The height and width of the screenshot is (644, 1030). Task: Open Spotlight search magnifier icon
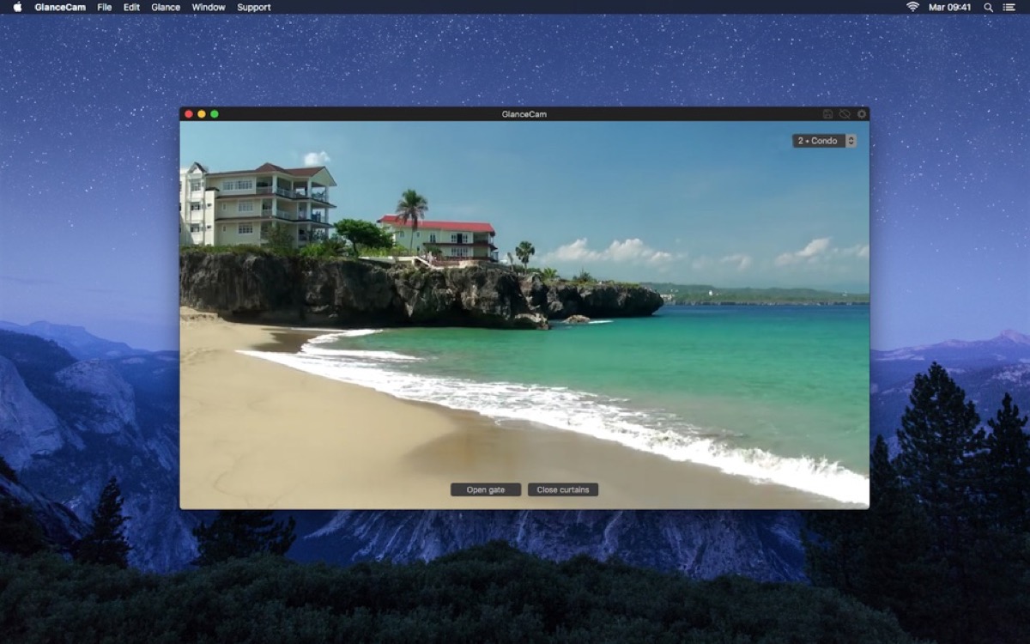(988, 7)
